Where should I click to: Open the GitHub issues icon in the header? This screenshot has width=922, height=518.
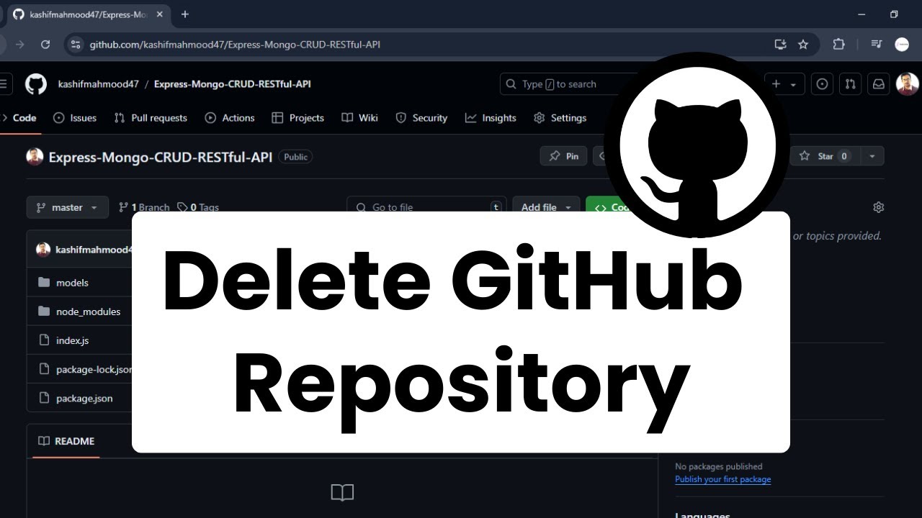coord(822,84)
